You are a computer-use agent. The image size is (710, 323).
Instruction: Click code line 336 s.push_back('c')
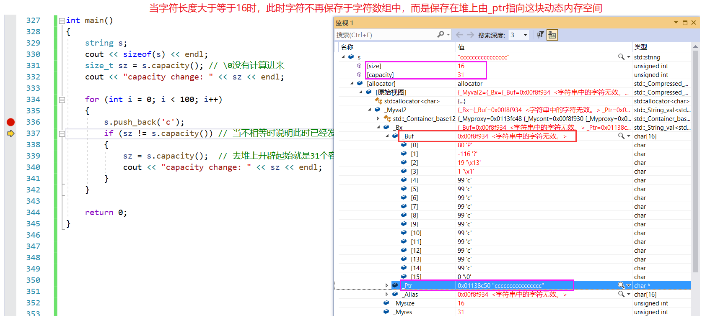pos(144,122)
